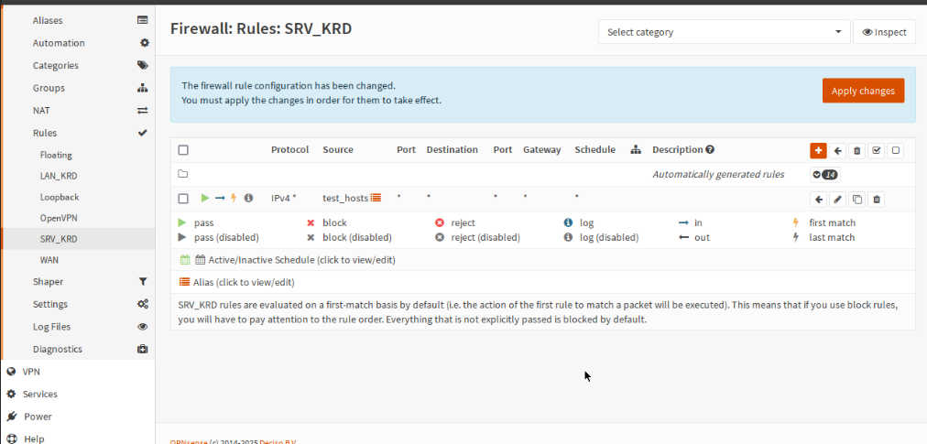Check the test_hosts rule row checkbox
Image resolution: width=927 pixels, height=444 pixels.
click(183, 199)
